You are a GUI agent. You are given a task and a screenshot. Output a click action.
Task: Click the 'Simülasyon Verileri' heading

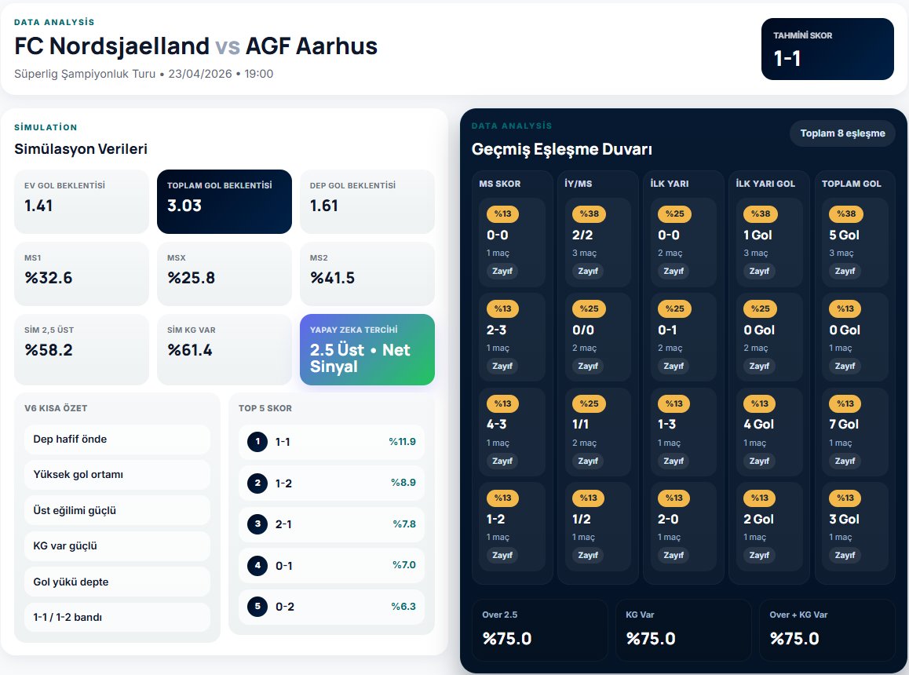tap(81, 149)
